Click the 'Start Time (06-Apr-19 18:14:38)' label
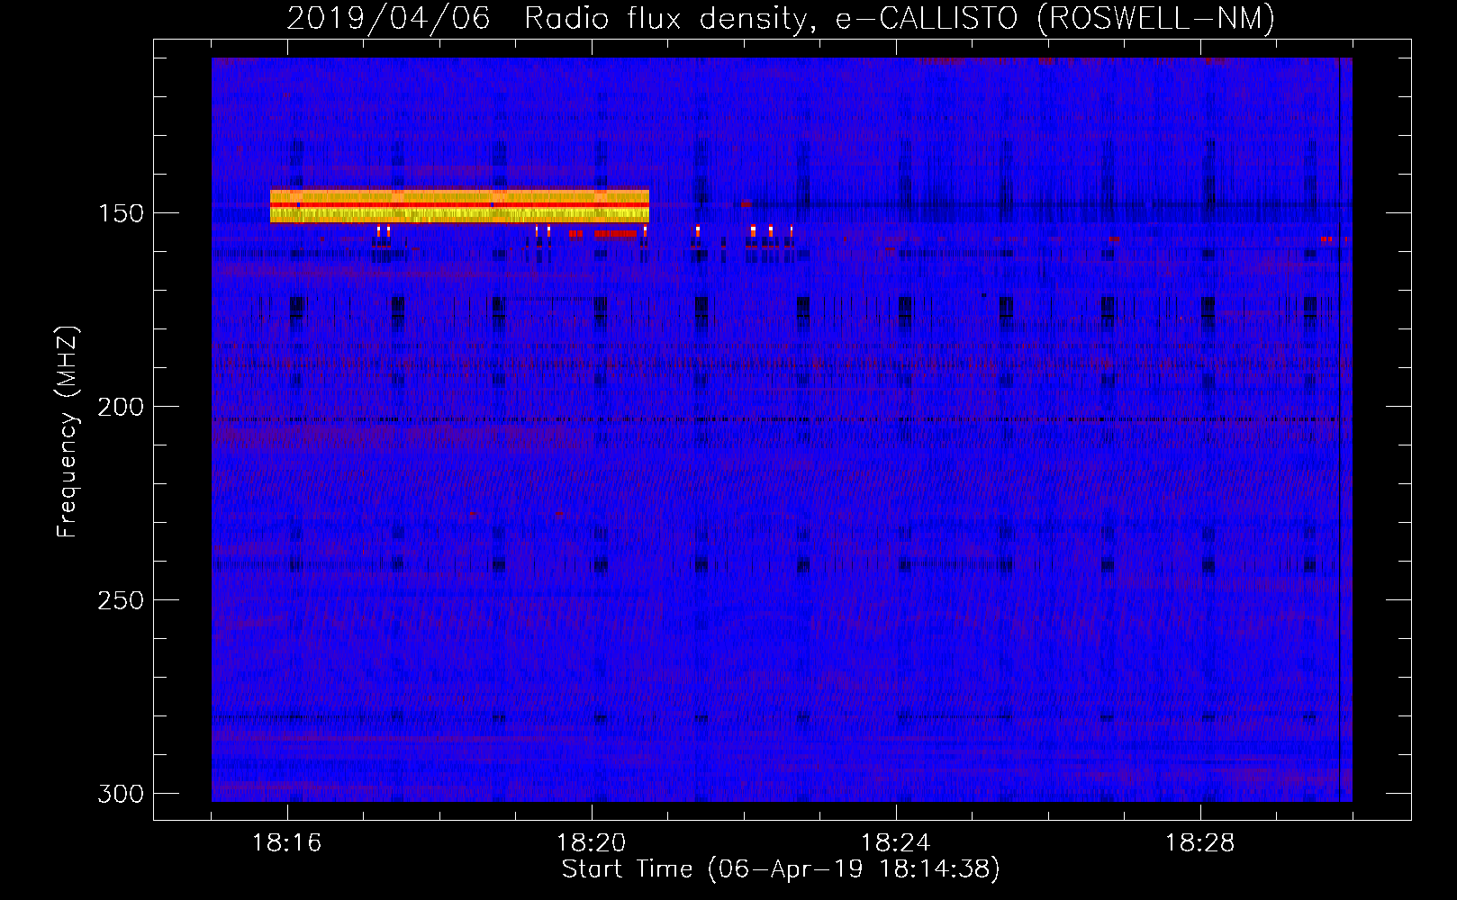This screenshot has width=1457, height=900. click(x=781, y=869)
